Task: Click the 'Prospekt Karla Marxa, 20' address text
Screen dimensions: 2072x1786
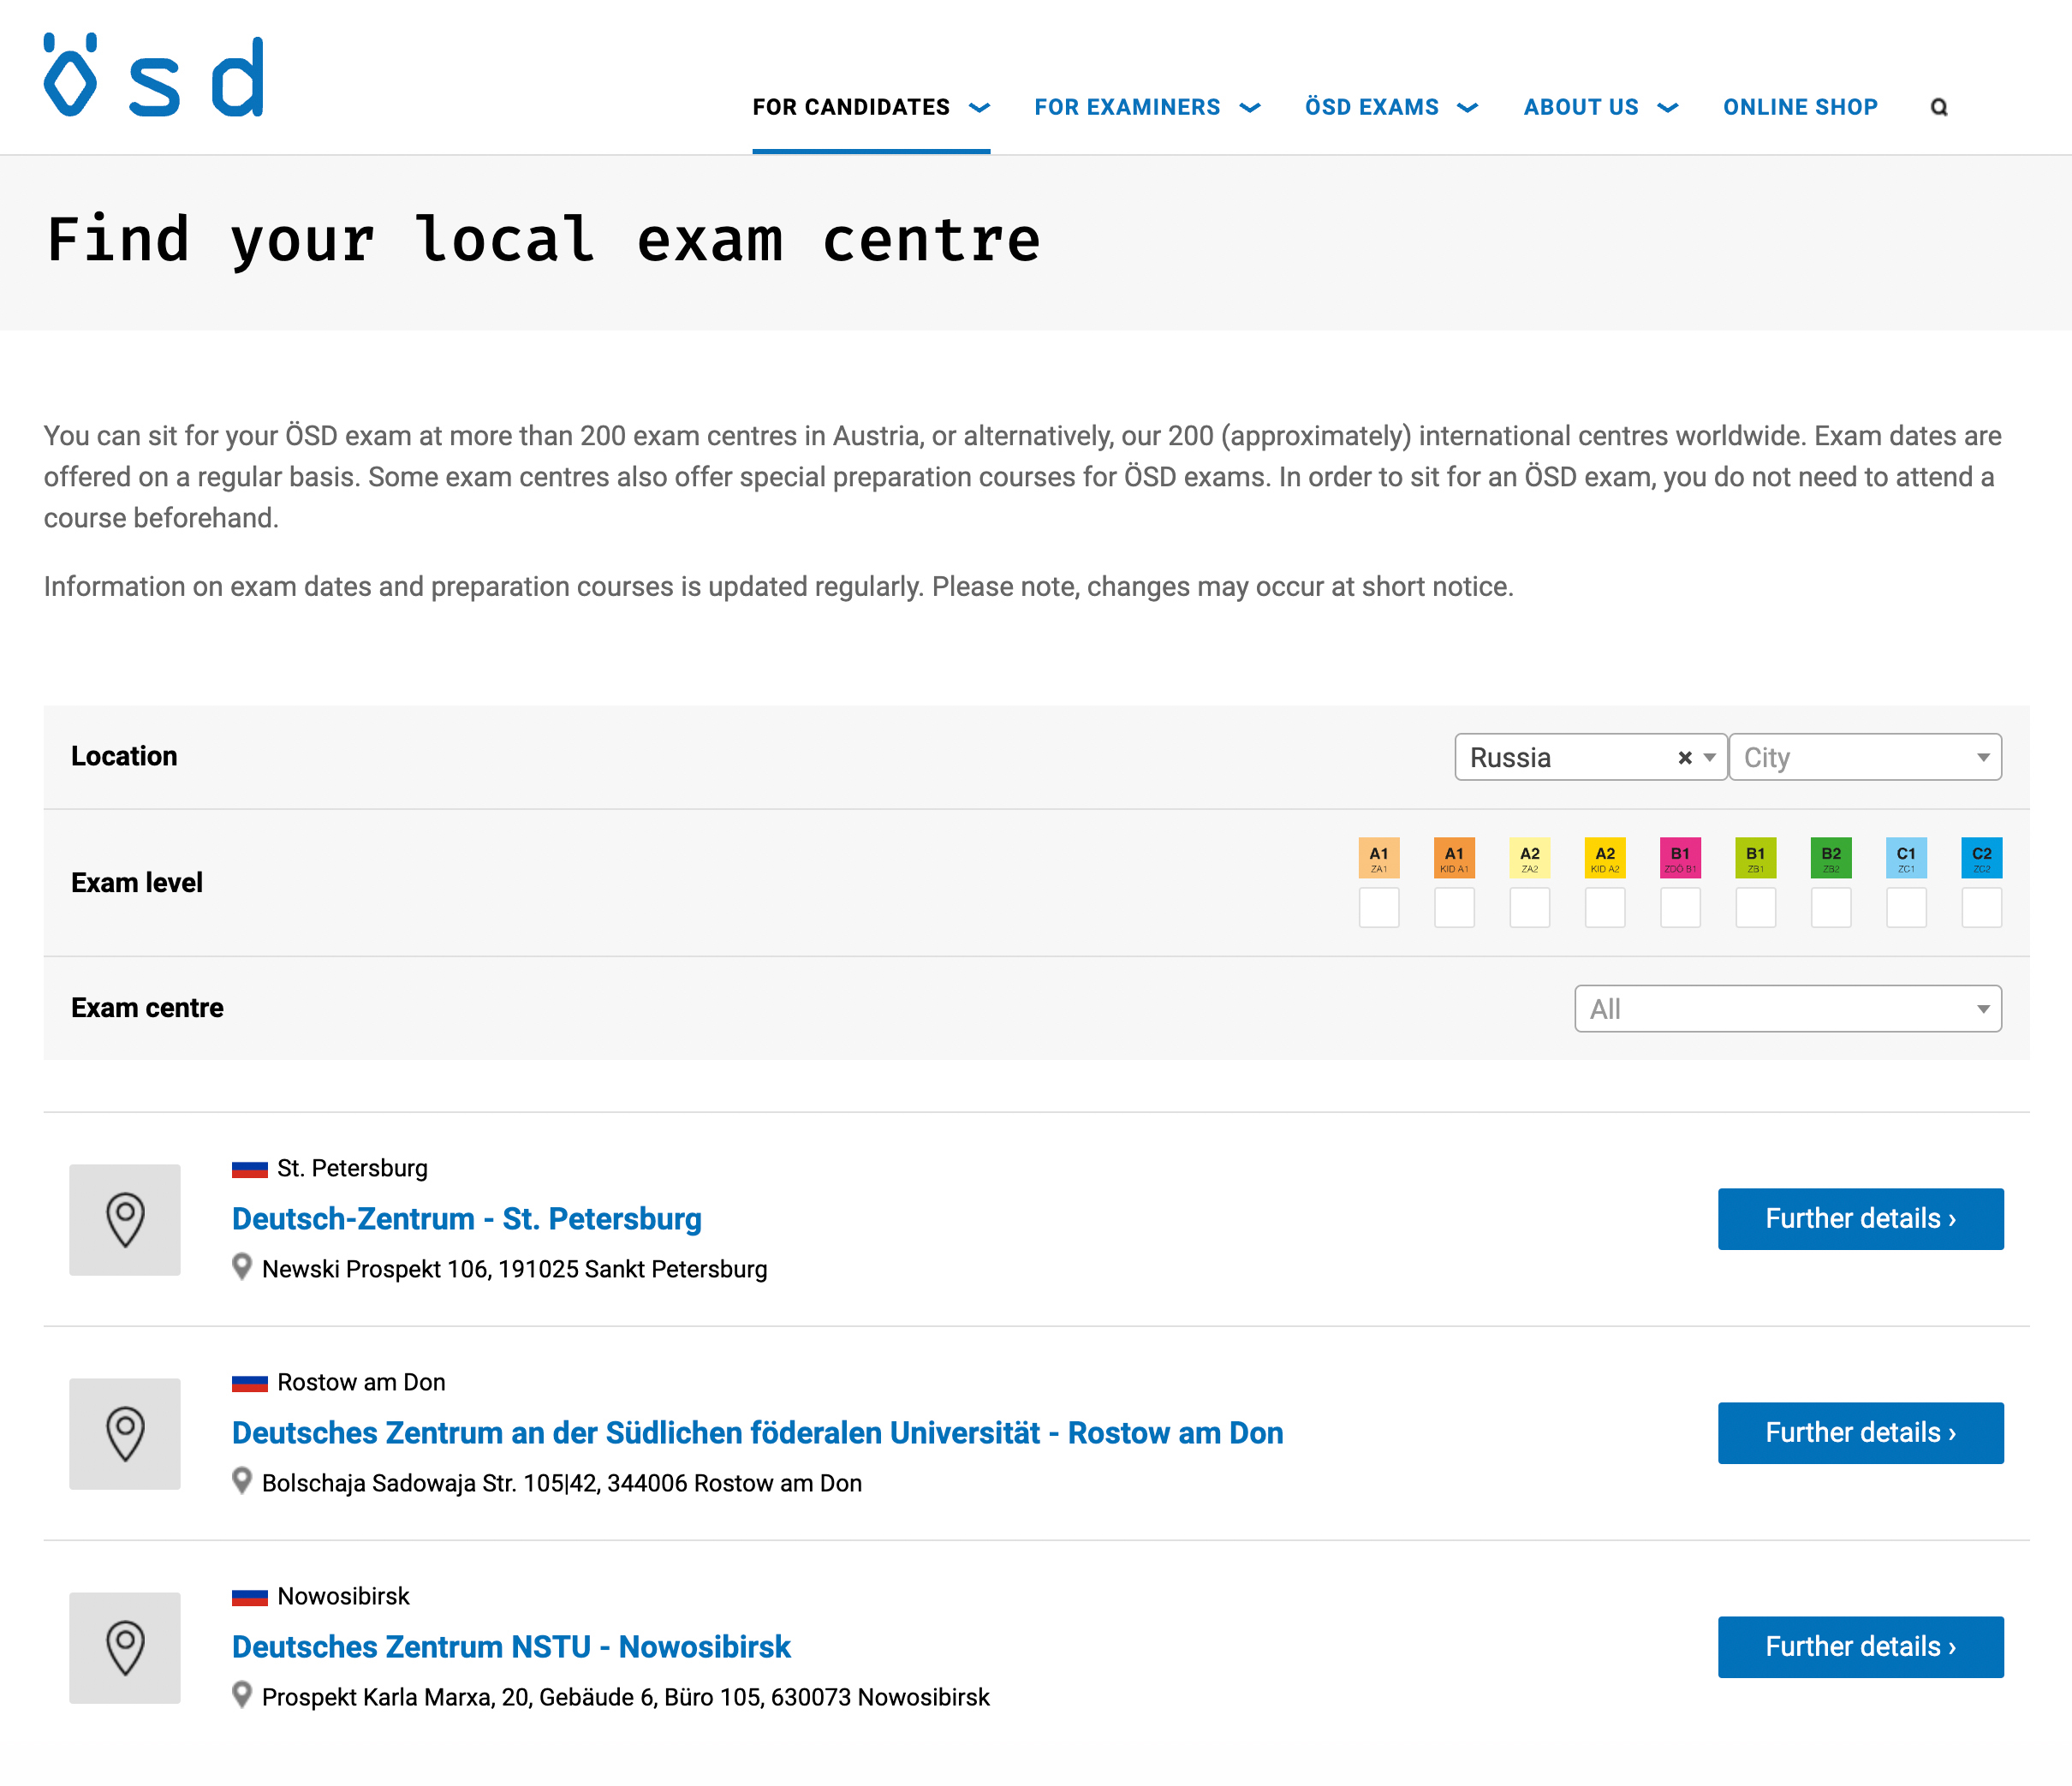Action: pyautogui.click(x=396, y=1697)
